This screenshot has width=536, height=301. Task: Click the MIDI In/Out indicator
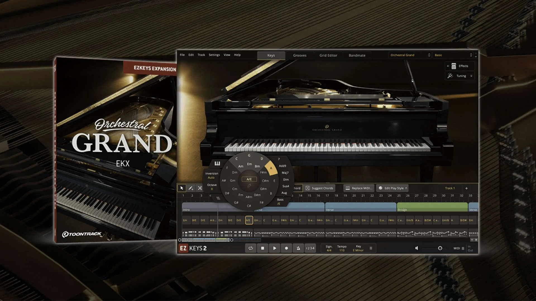click(x=470, y=248)
